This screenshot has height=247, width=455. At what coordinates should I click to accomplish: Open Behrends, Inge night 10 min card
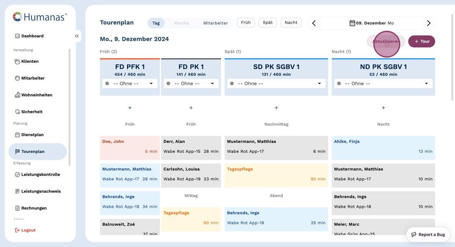pyautogui.click(x=383, y=203)
